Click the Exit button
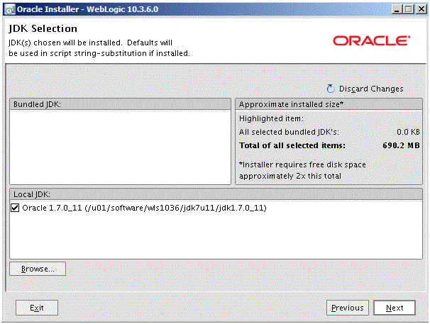 [37, 308]
